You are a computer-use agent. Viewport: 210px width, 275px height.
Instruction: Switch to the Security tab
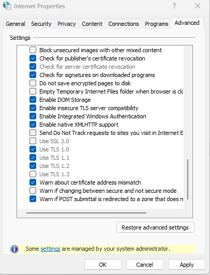41,24
